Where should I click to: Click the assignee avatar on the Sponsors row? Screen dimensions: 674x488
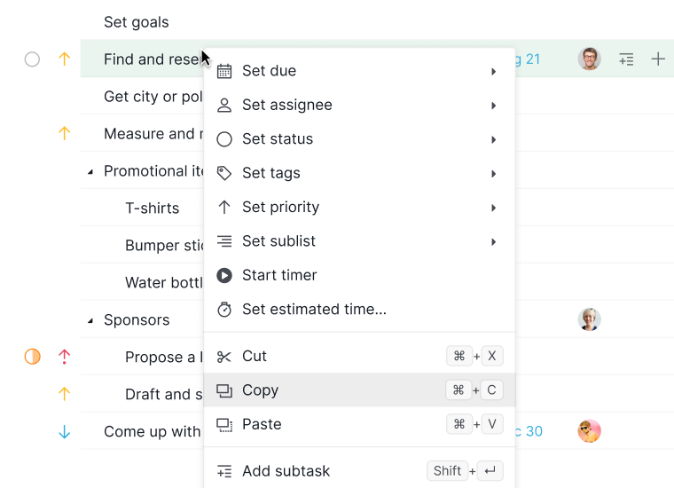pyautogui.click(x=589, y=319)
